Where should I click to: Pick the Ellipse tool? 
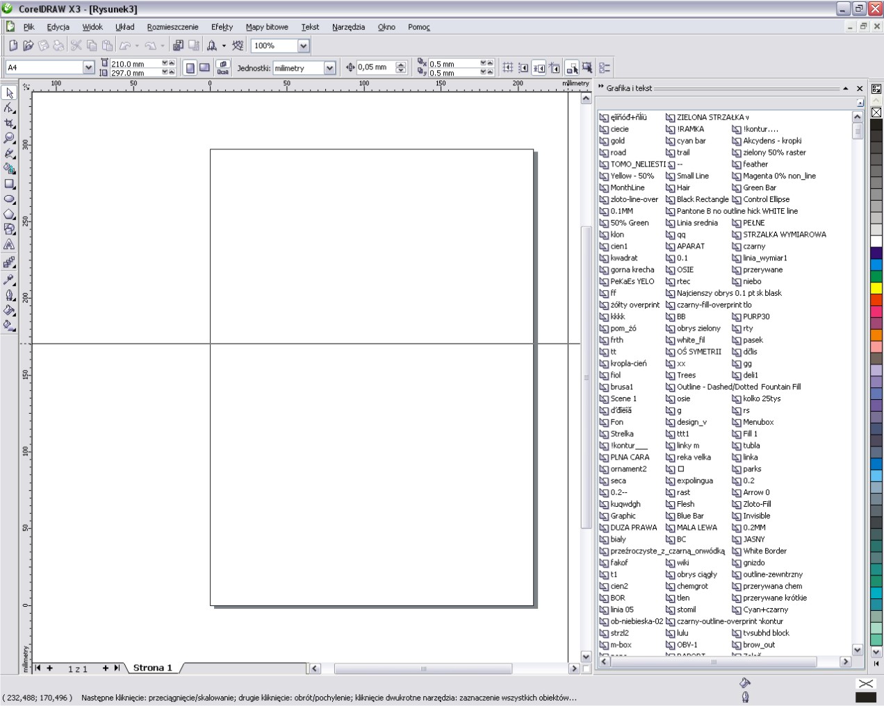tap(10, 199)
